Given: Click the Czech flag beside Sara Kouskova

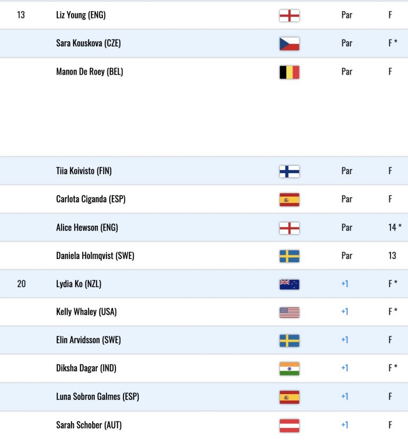Looking at the screenshot, I should pos(289,43).
